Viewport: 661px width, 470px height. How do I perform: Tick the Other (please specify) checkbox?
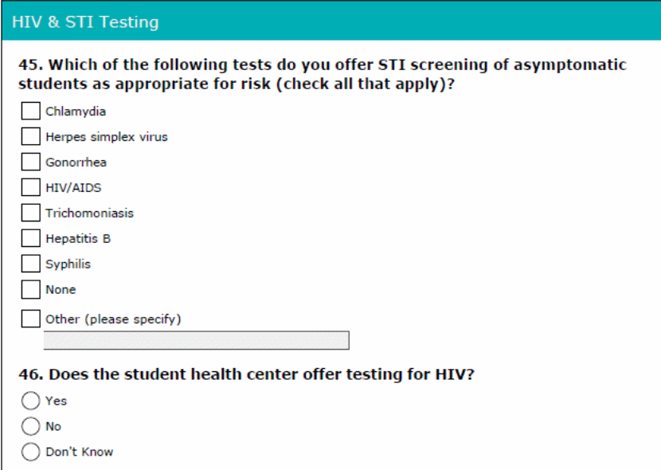(x=30, y=319)
